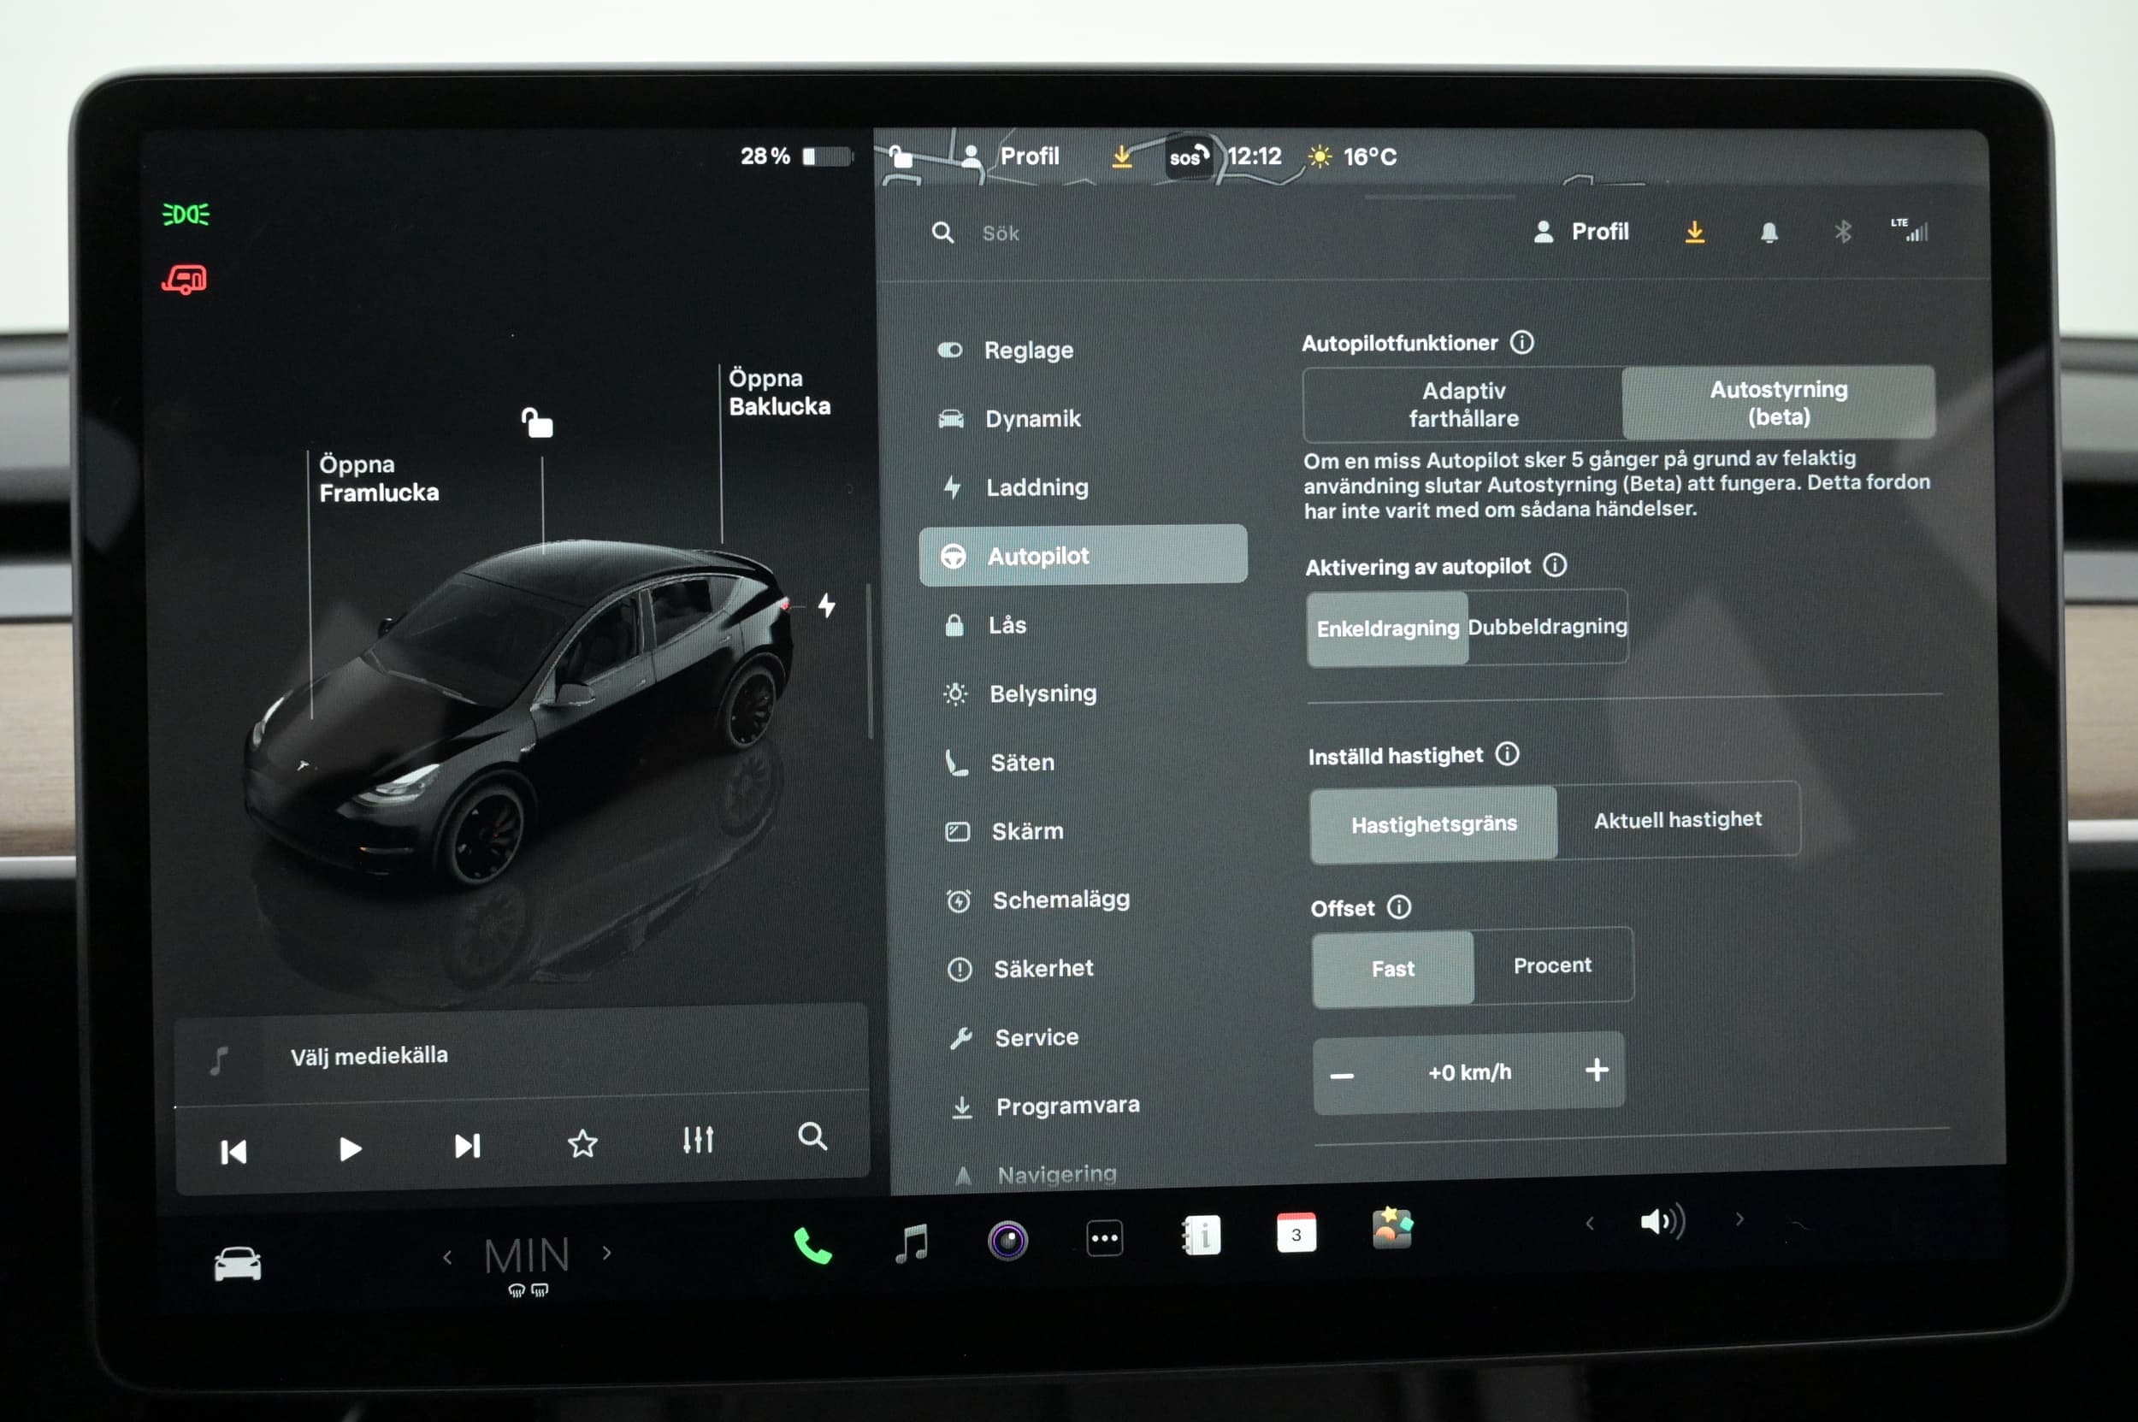Click the notification bell icon
Screen dimensions: 2138x1422
tap(1769, 233)
